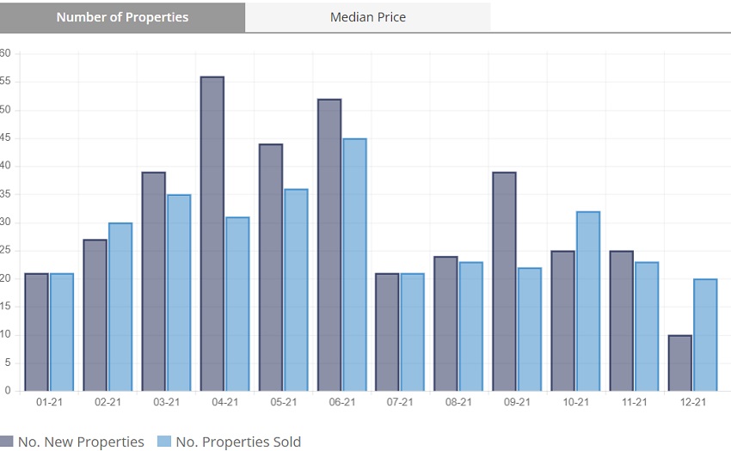Click the light blue Properties Sold legend swatch
This screenshot has width=731, height=451.
[x=164, y=442]
